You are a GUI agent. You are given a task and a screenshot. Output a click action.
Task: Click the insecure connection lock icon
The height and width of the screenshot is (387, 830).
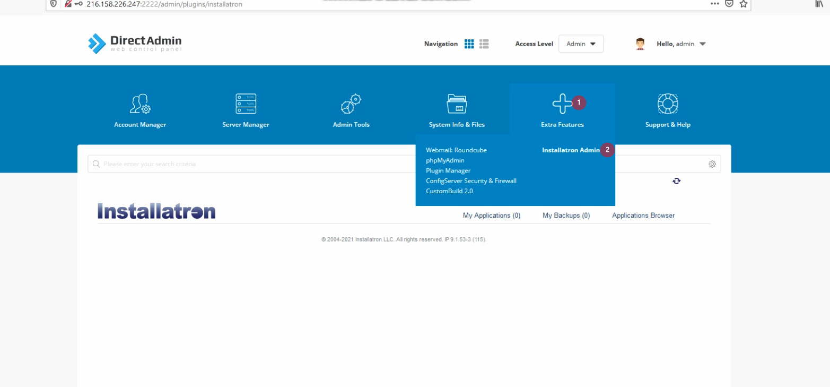68,4
